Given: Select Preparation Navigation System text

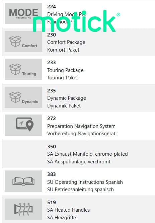Looking at the screenshot, I should 81,126.
